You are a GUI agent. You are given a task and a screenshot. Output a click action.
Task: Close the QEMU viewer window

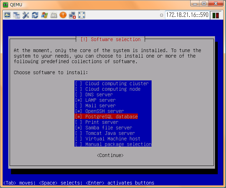pyautogui.click(x=216, y=3)
